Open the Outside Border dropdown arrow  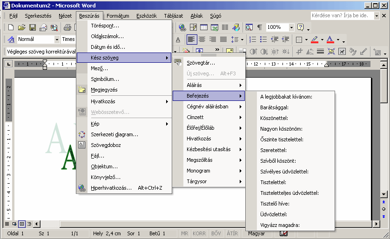(306, 40)
